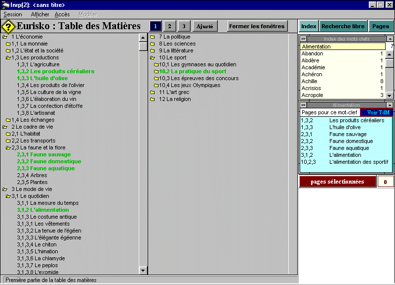Select Abandon in keyword index
The width and height of the screenshot is (395, 285).
click(x=342, y=53)
